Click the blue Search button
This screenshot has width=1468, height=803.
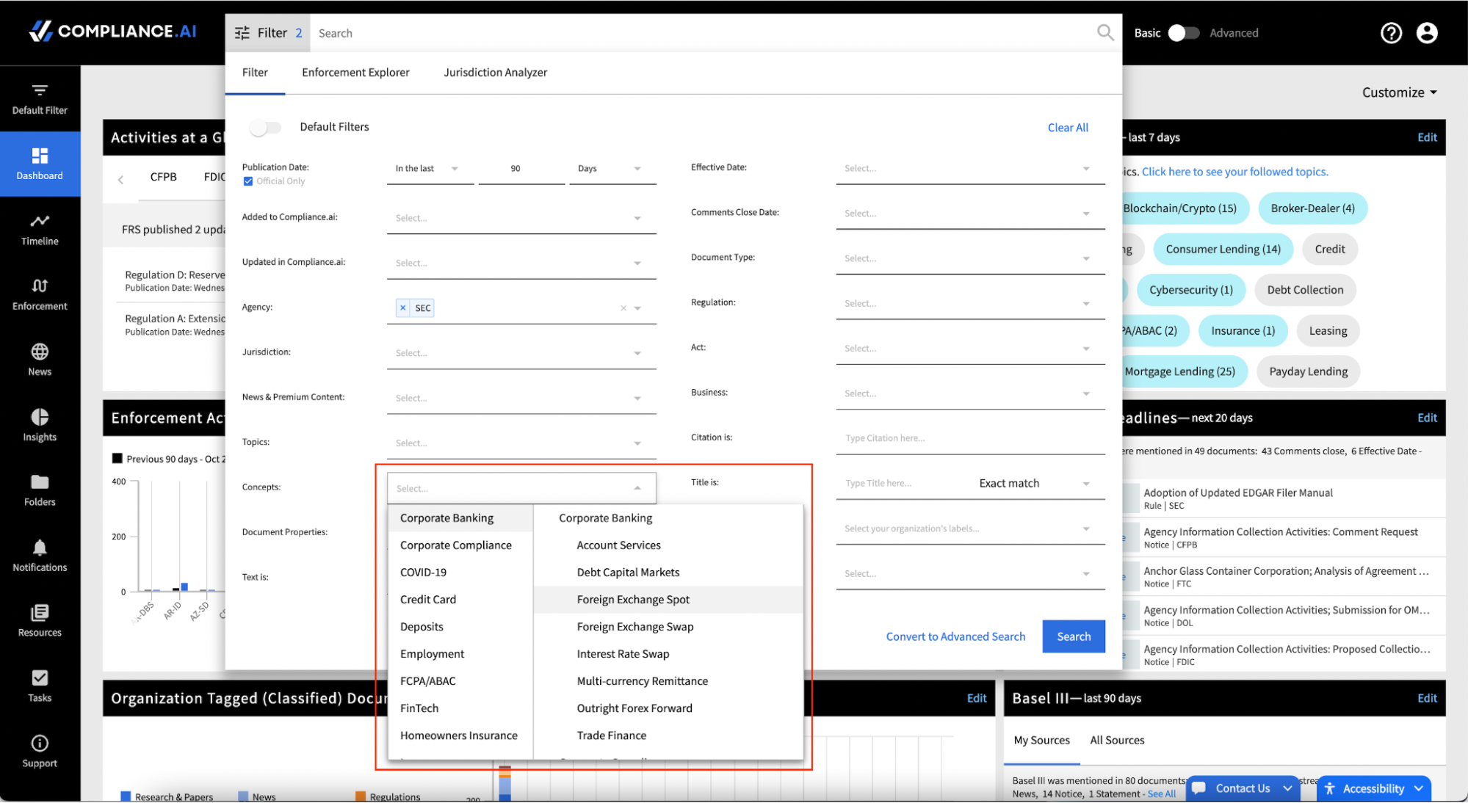point(1073,636)
